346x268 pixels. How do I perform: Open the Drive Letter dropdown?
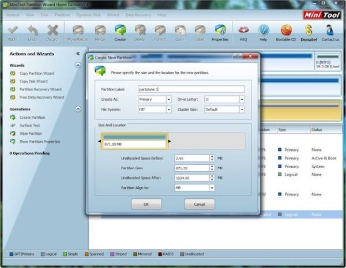click(x=241, y=99)
